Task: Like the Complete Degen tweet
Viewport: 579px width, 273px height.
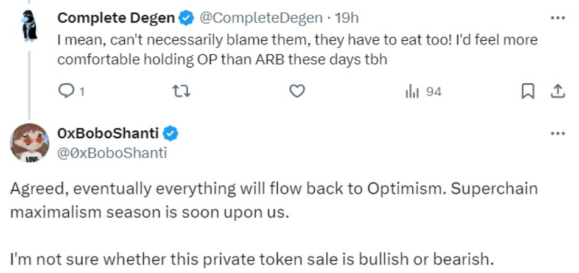Action: pos(297,92)
